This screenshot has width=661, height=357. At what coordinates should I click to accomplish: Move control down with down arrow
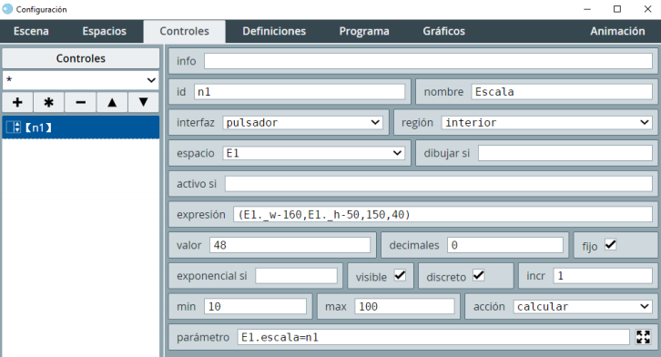(x=143, y=102)
